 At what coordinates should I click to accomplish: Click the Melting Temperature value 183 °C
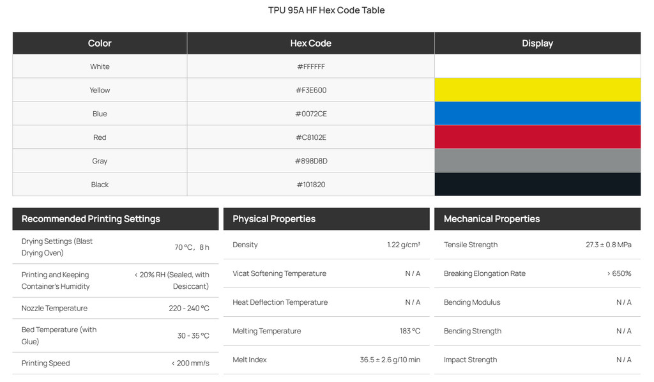pyautogui.click(x=410, y=331)
